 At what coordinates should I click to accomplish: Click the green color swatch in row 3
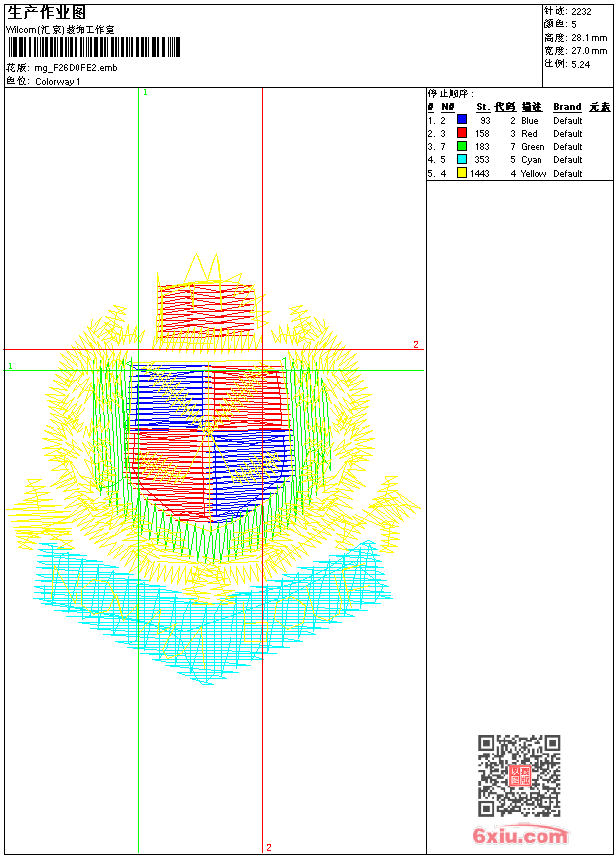click(462, 146)
